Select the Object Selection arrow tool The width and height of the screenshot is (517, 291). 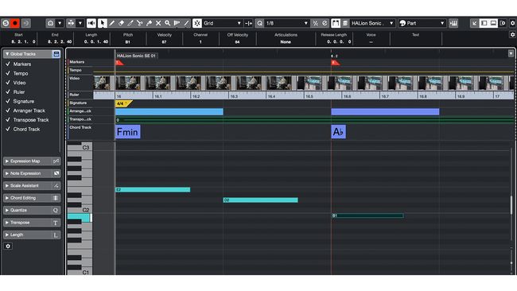tap(103, 23)
